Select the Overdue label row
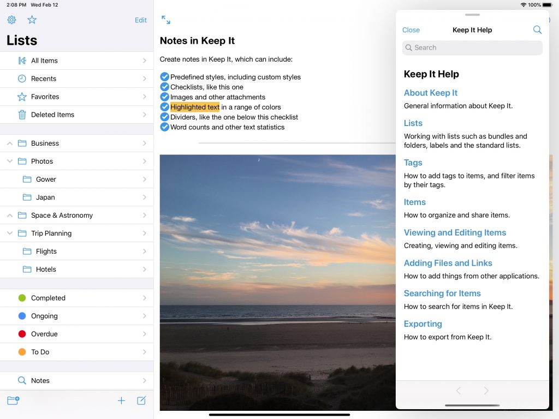 pyautogui.click(x=76, y=334)
